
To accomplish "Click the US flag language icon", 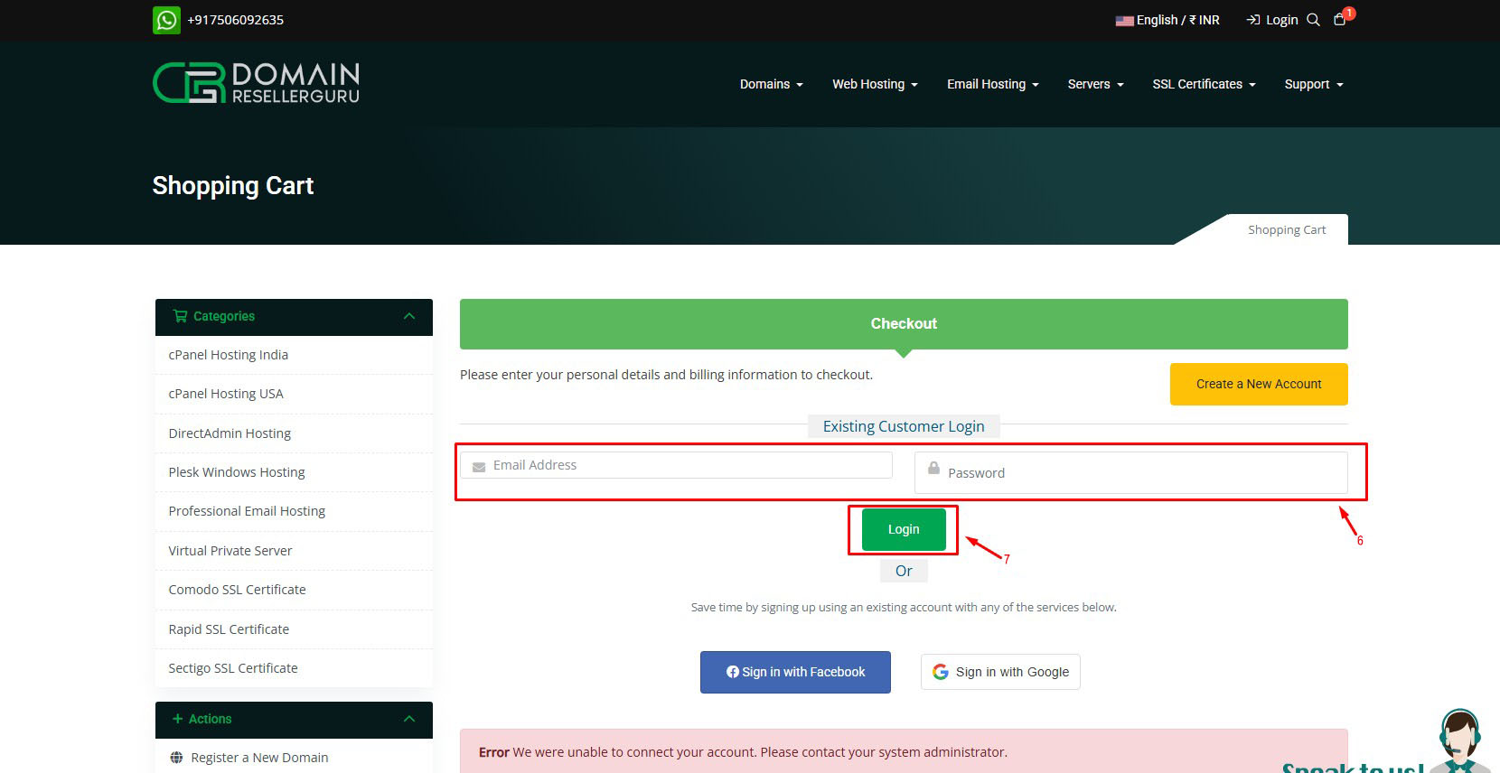I will 1124,21.
